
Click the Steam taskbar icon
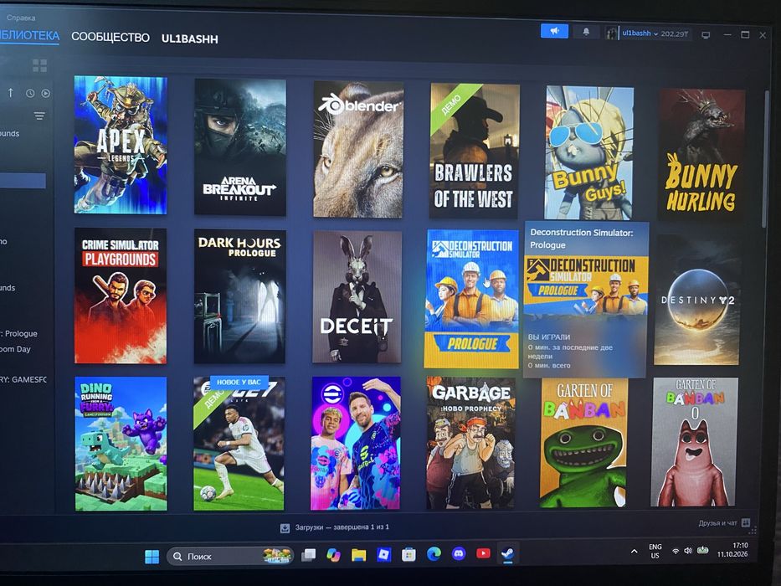coord(507,553)
